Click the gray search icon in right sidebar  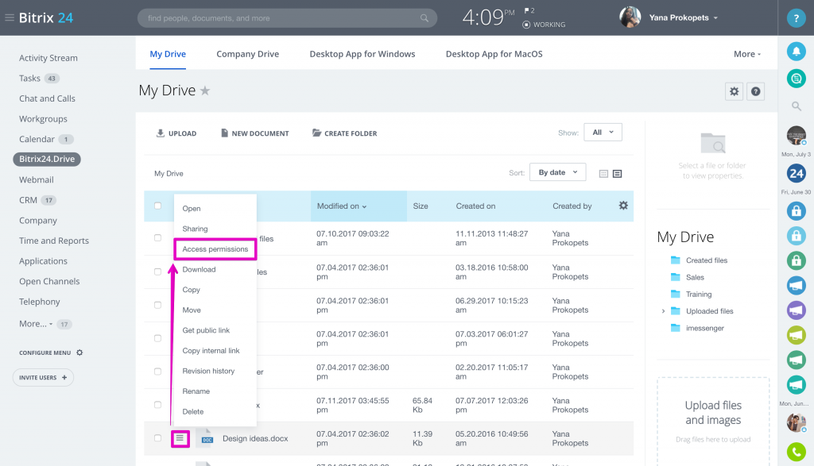[x=796, y=106]
